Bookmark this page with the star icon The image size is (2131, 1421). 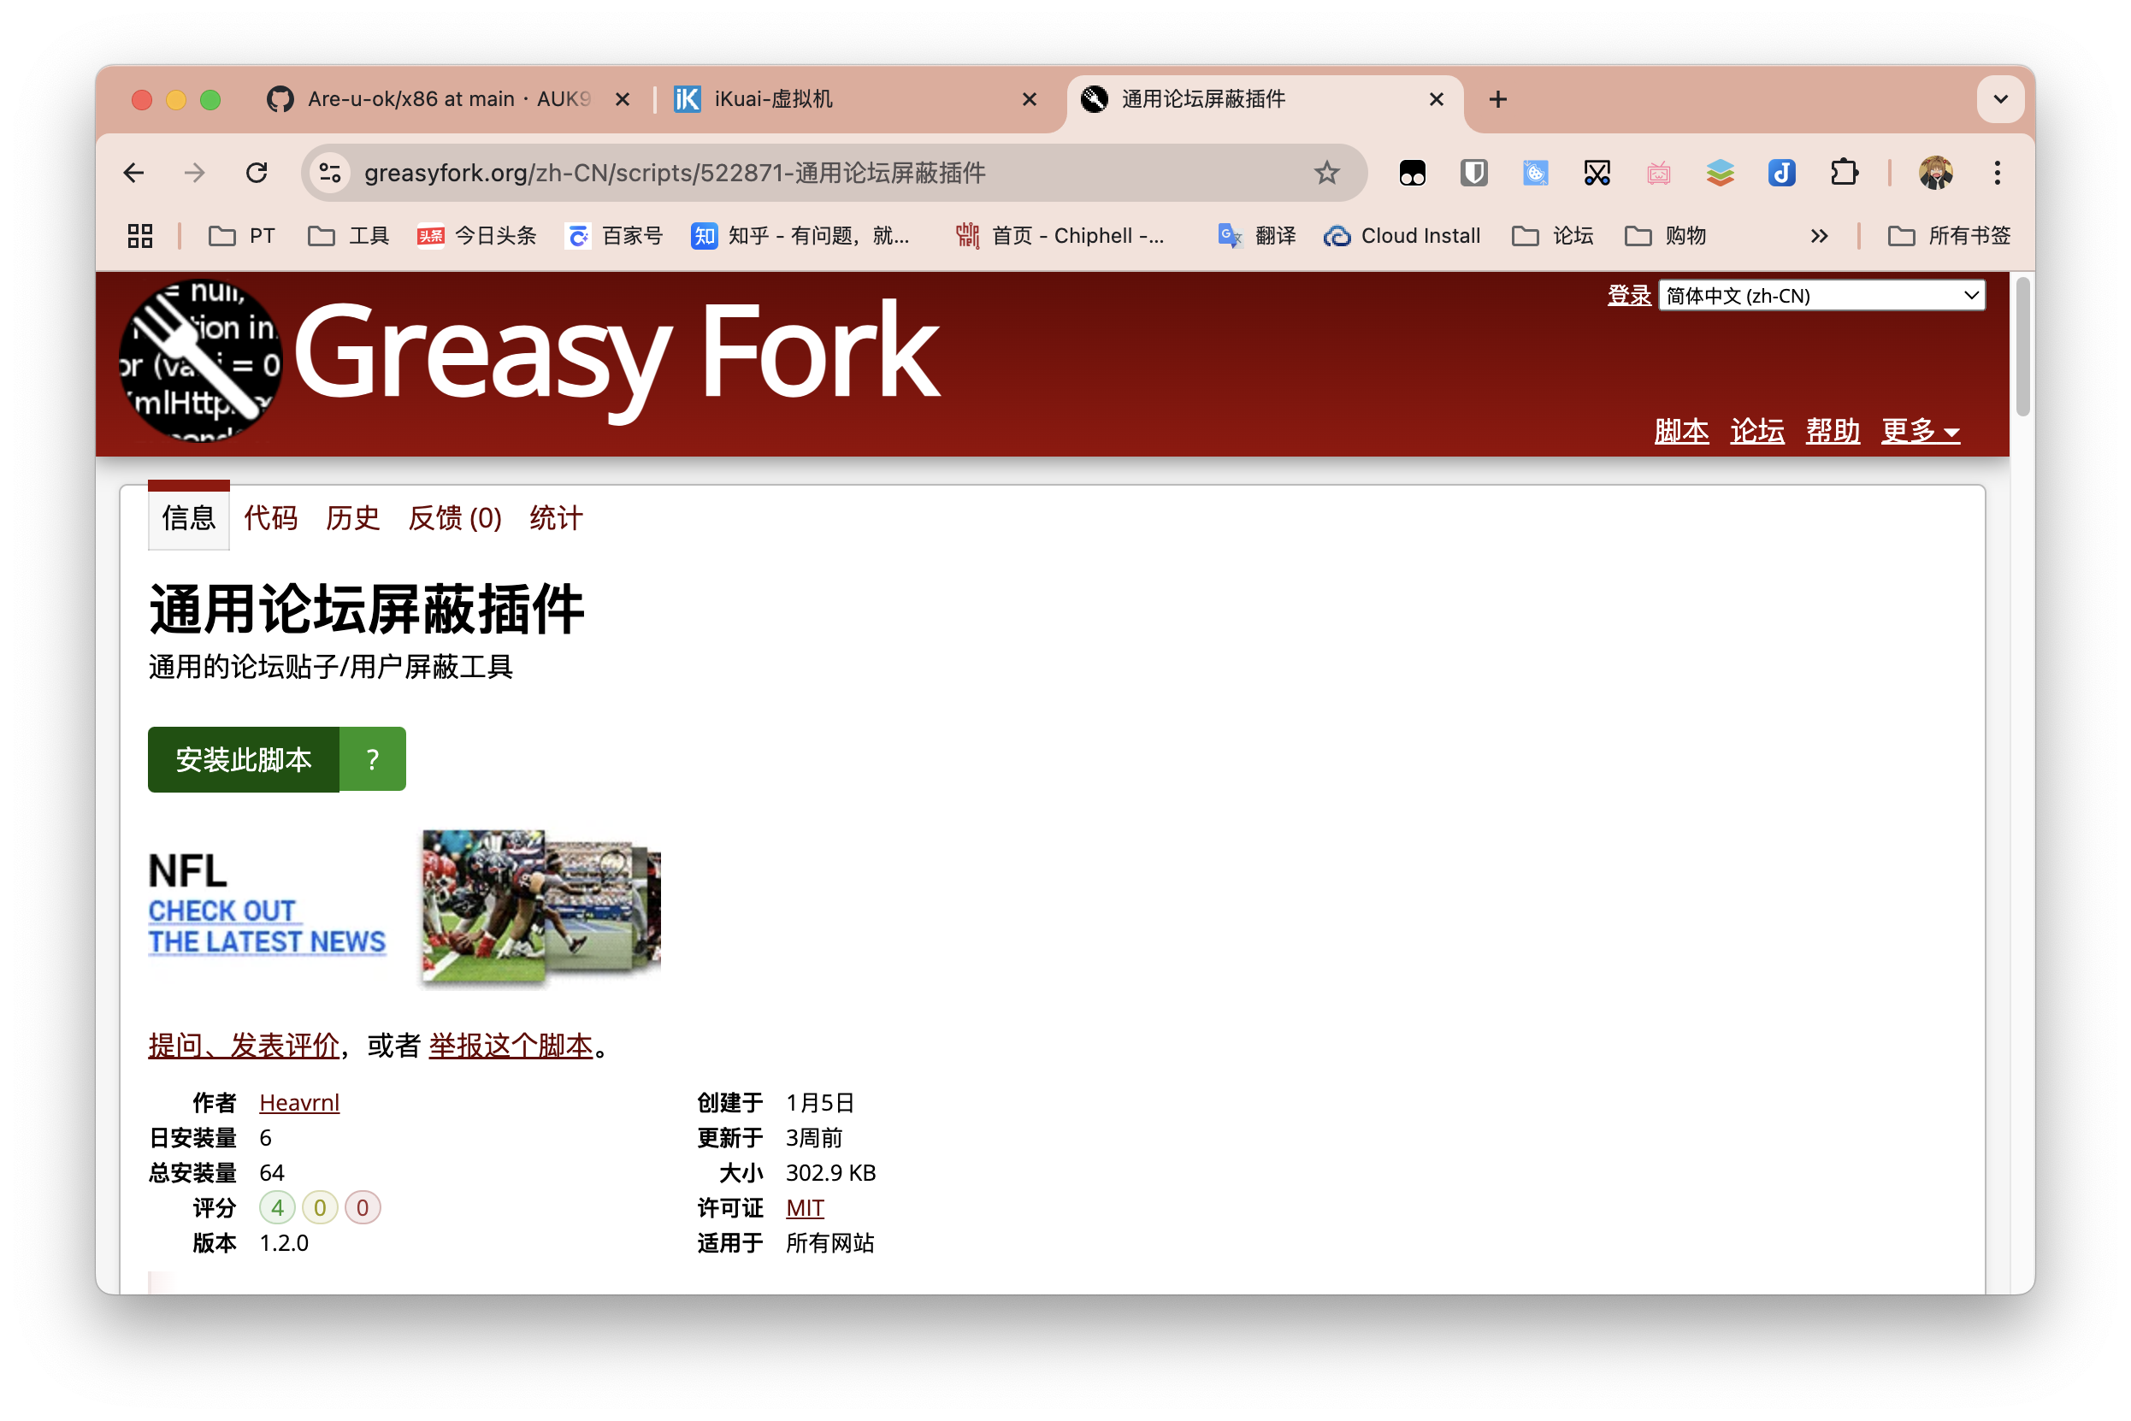(1326, 172)
